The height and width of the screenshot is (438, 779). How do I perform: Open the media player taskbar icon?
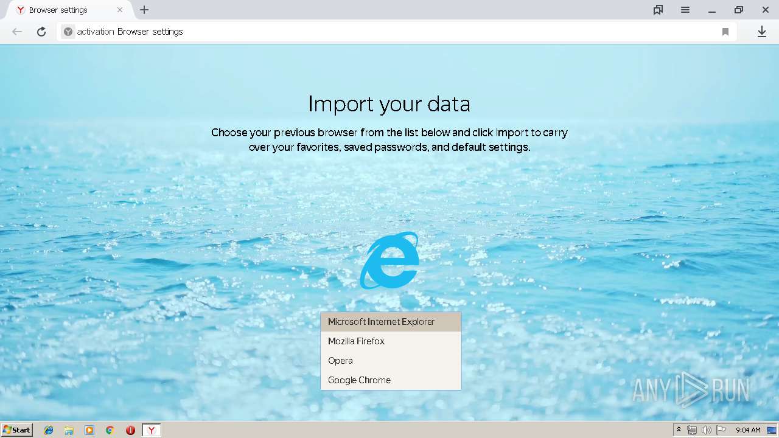pyautogui.click(x=89, y=430)
